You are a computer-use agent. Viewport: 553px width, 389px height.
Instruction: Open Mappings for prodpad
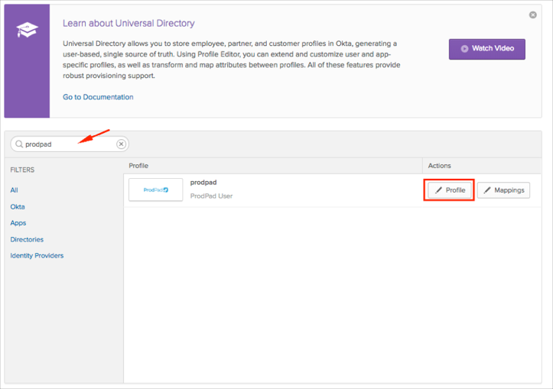(503, 190)
